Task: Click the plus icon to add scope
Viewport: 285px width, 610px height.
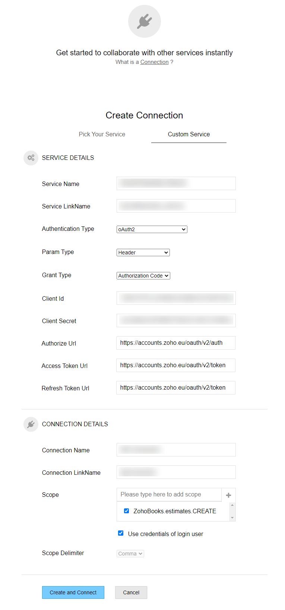Action: click(228, 495)
